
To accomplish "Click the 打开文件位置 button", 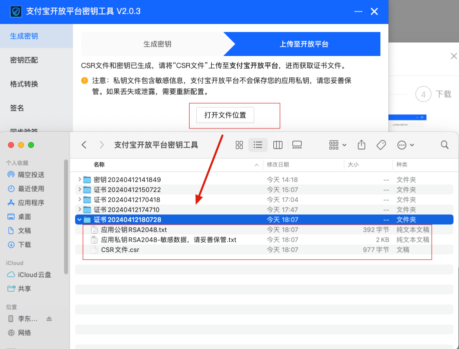I will 225,115.
